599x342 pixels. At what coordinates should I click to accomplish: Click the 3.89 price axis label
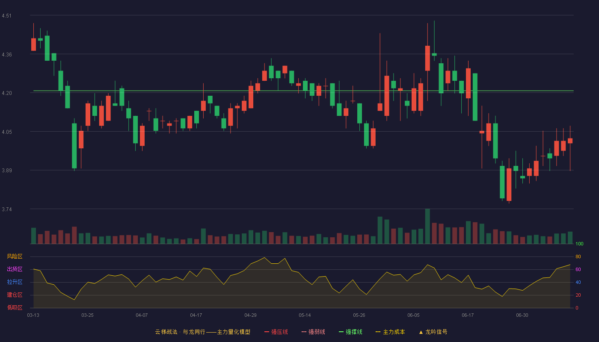click(x=6, y=171)
